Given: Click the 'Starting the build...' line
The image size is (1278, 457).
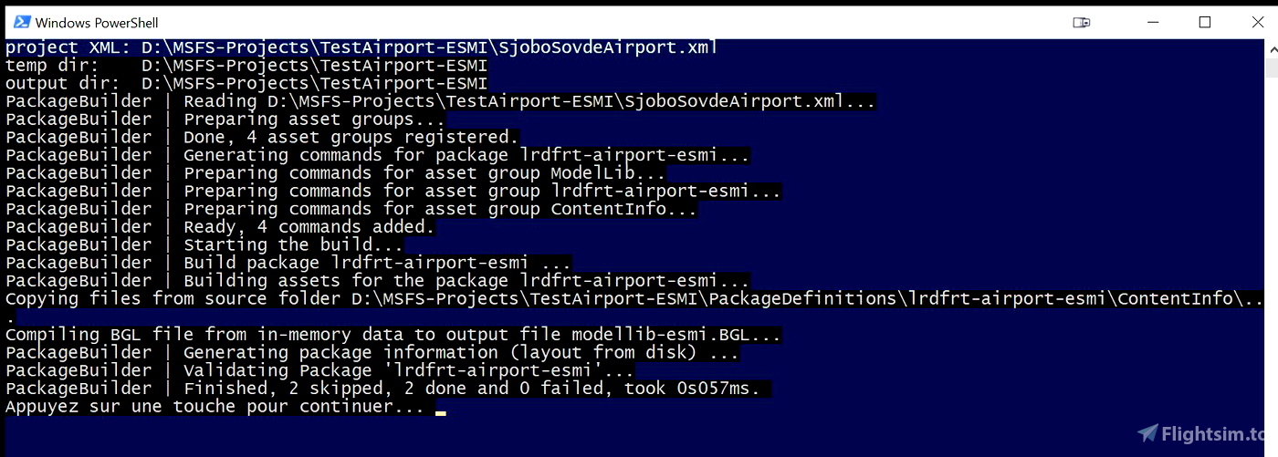Looking at the screenshot, I should point(205,244).
